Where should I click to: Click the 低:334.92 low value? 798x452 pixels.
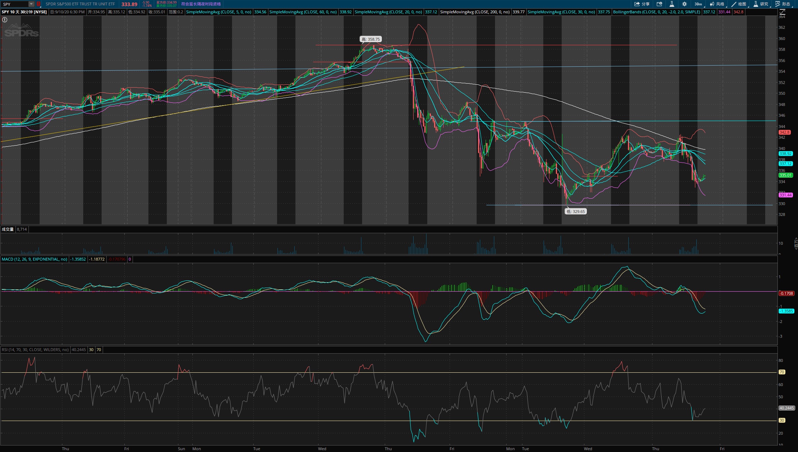tap(137, 12)
